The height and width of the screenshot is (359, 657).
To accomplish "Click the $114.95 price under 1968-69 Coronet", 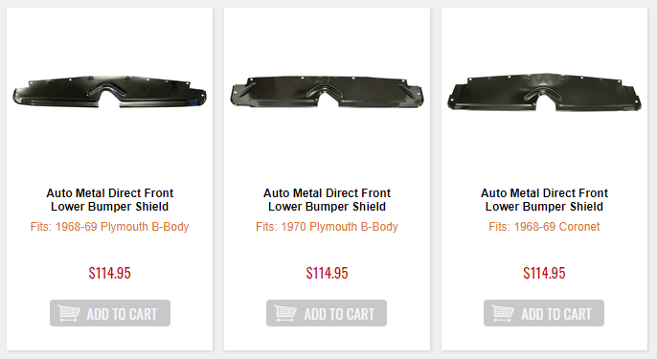I will (544, 273).
